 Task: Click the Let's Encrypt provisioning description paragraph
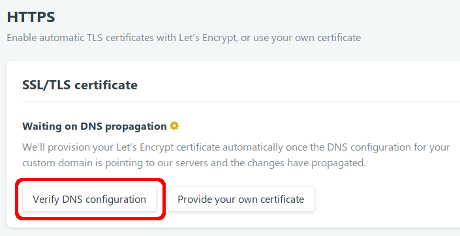236,155
